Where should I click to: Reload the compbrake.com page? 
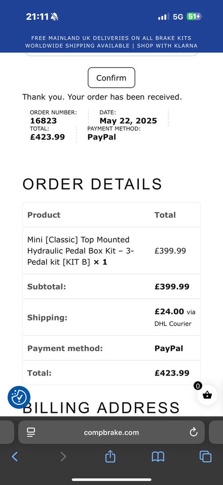coord(193,432)
